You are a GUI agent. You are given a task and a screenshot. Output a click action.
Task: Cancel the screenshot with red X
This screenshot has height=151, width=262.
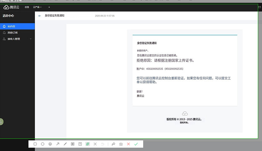128,144
